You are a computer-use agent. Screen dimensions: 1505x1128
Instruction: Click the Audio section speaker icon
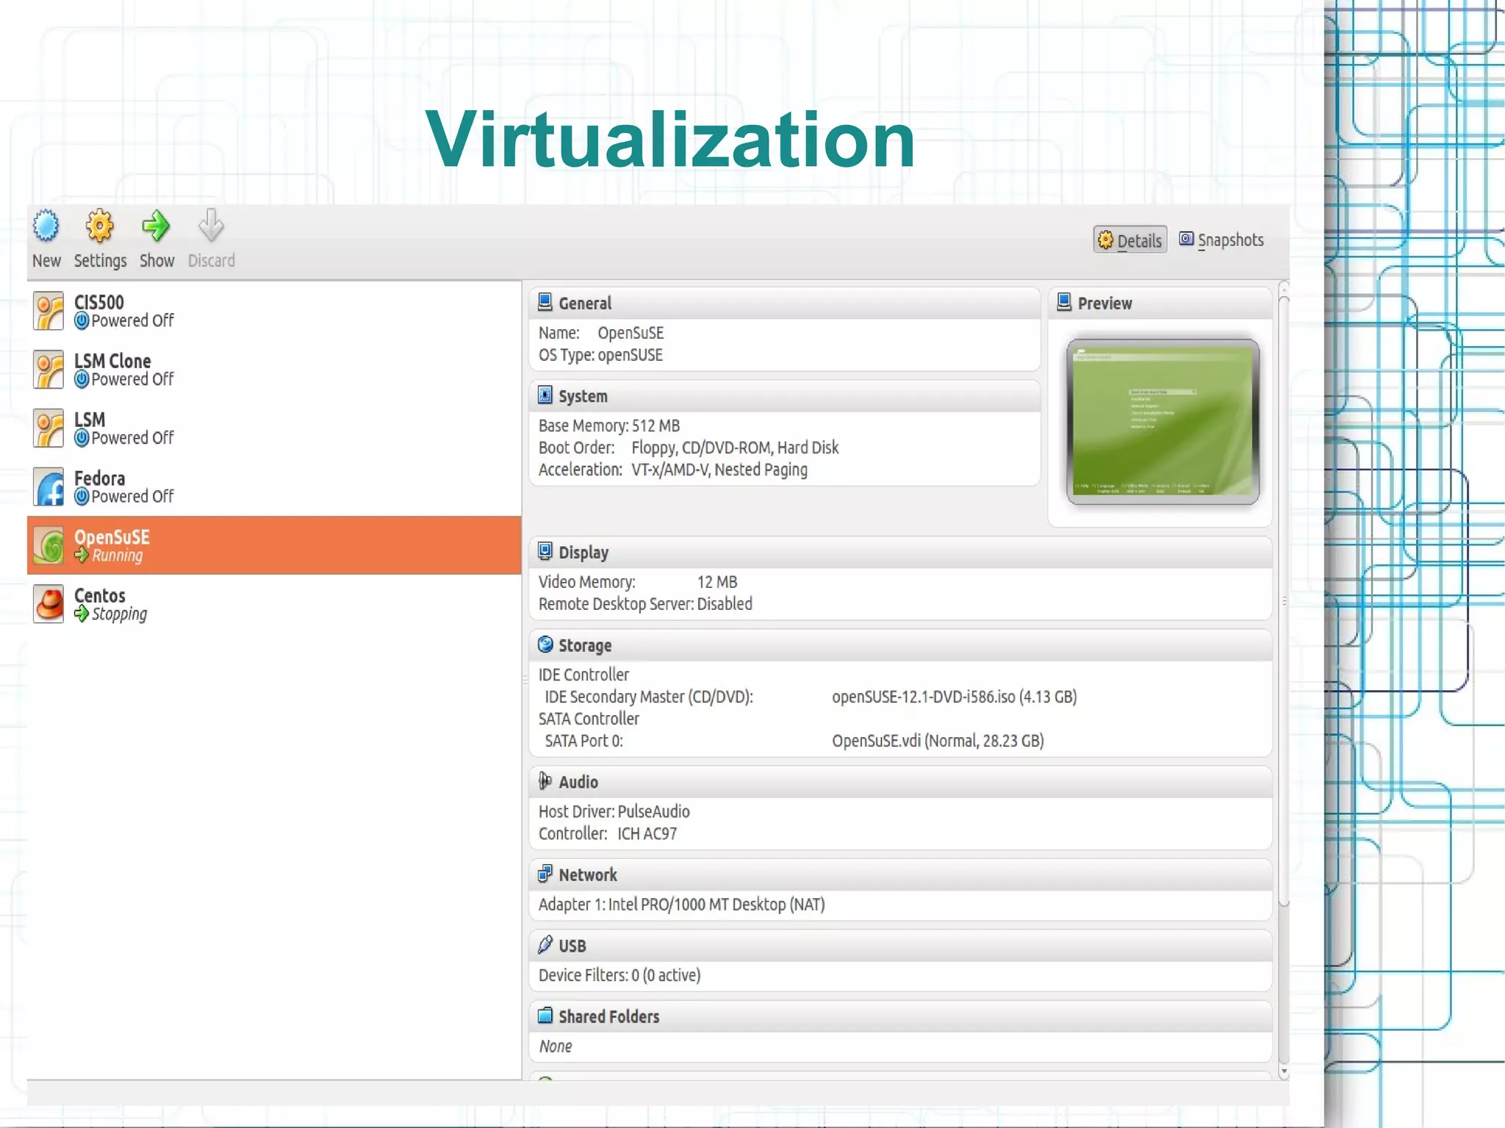click(545, 781)
